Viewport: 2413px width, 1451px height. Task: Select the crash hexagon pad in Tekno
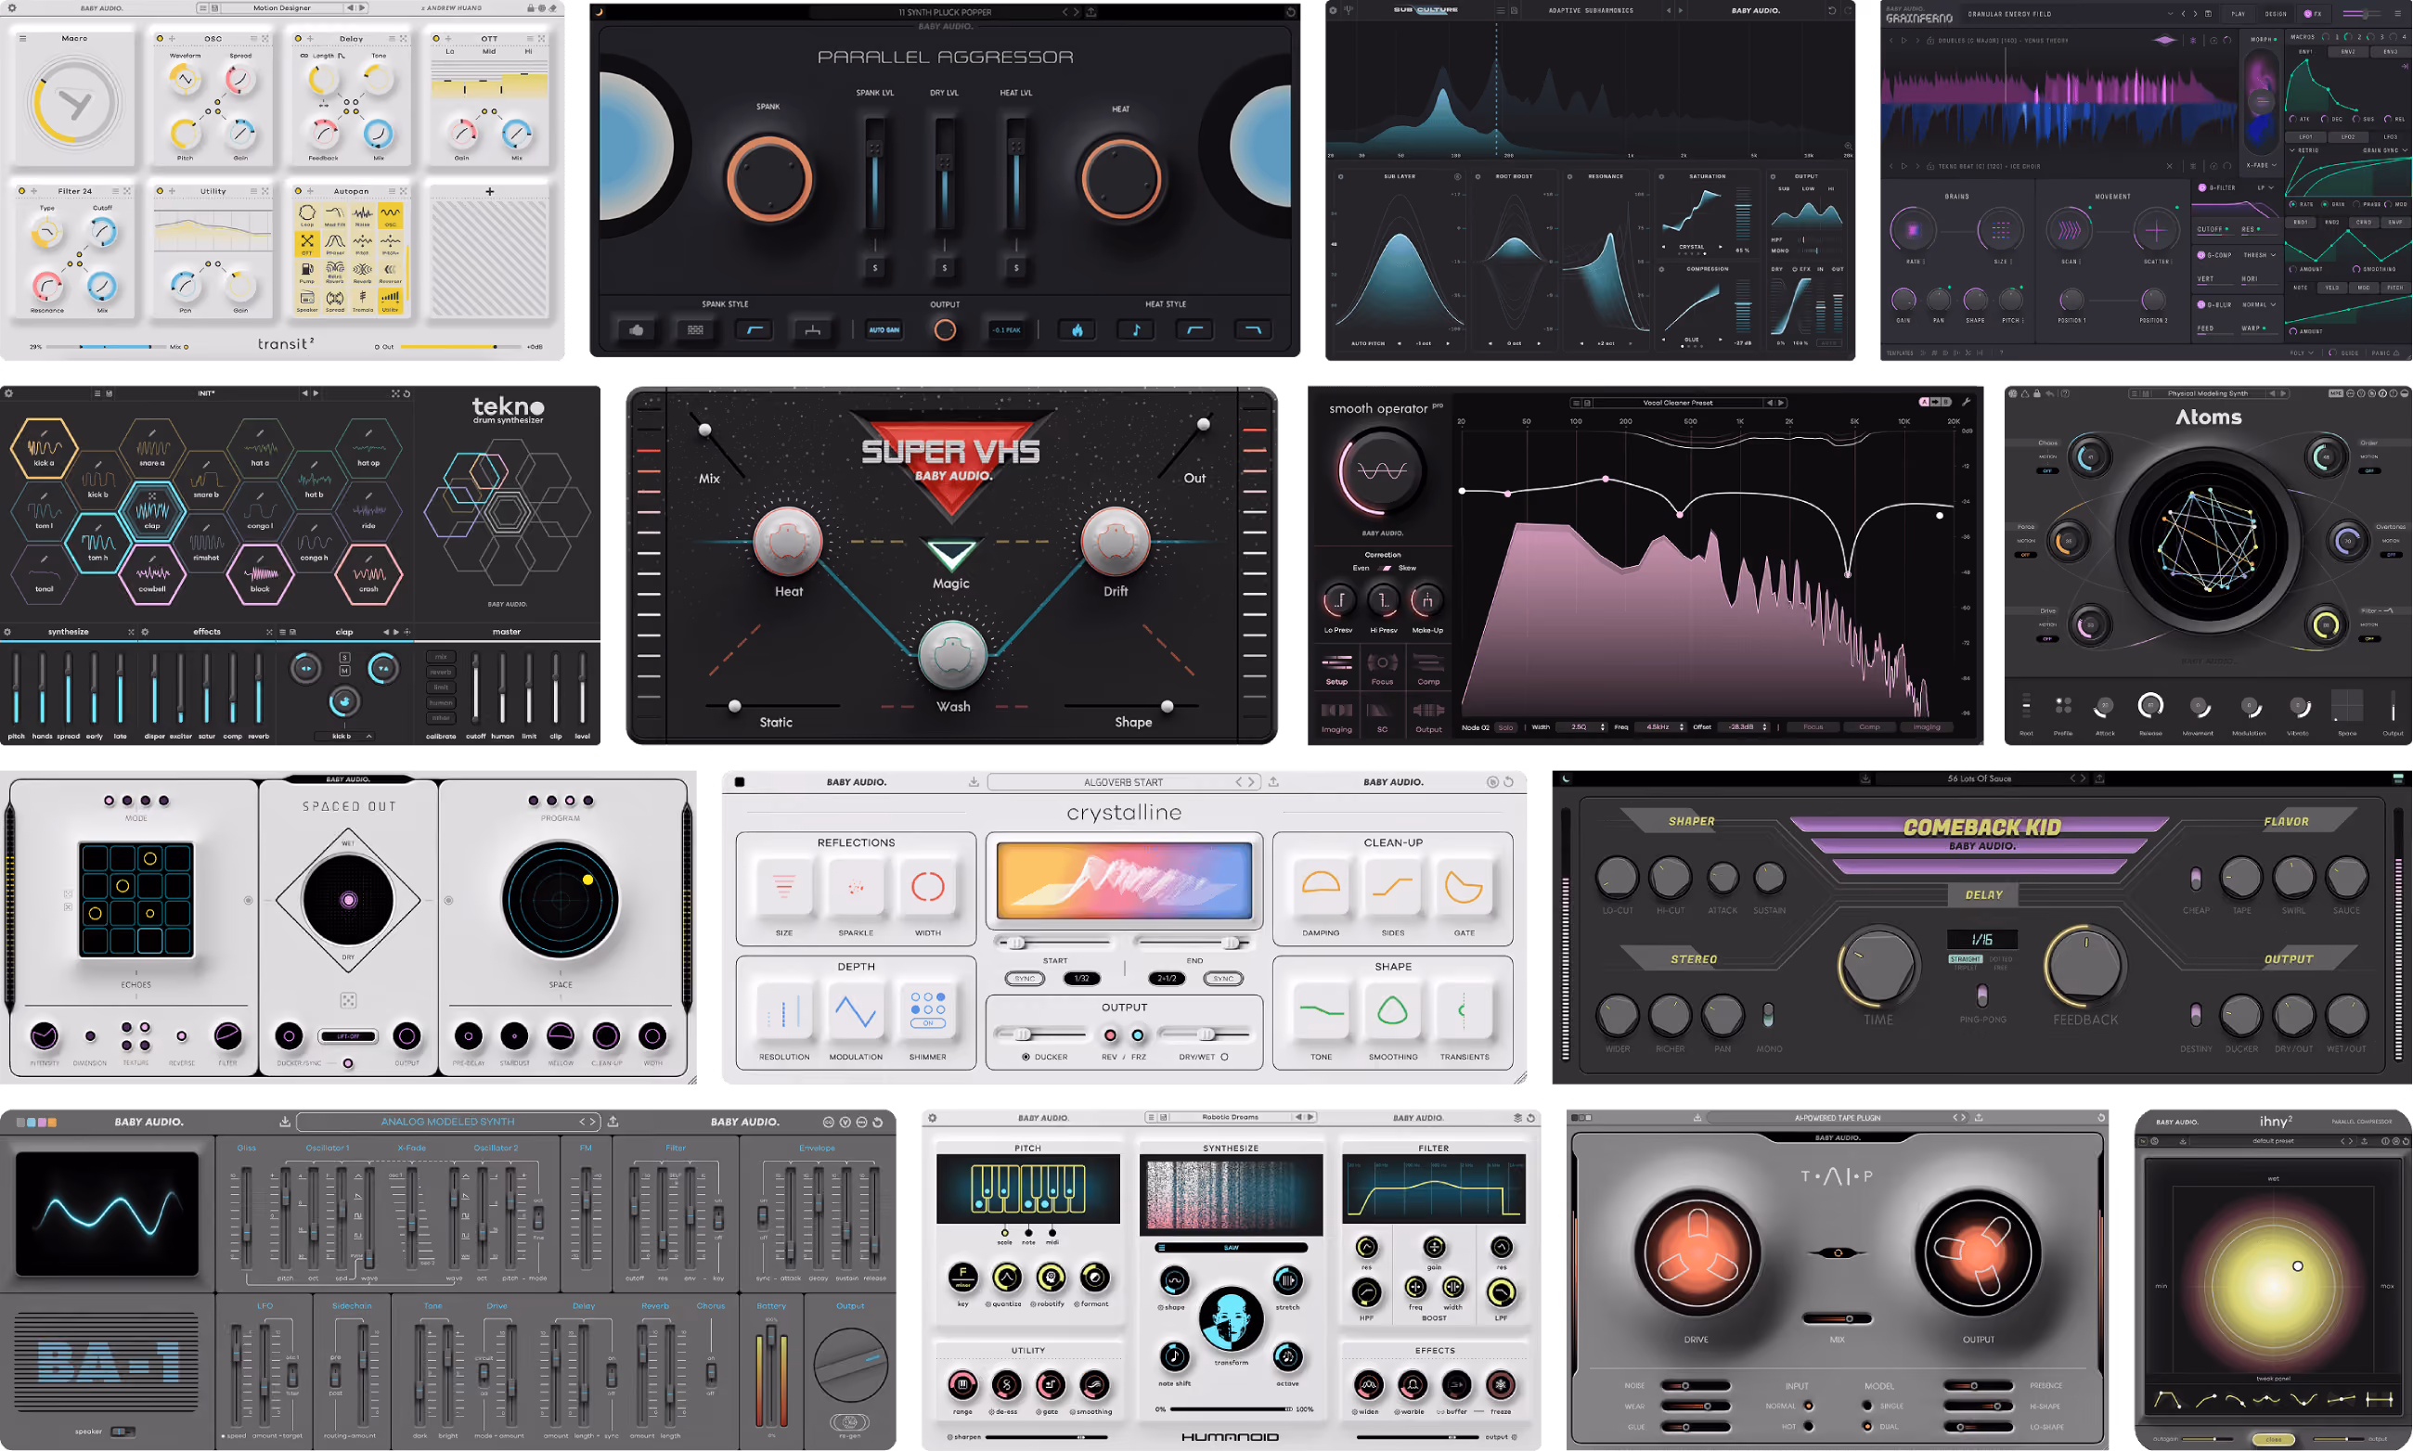[368, 574]
